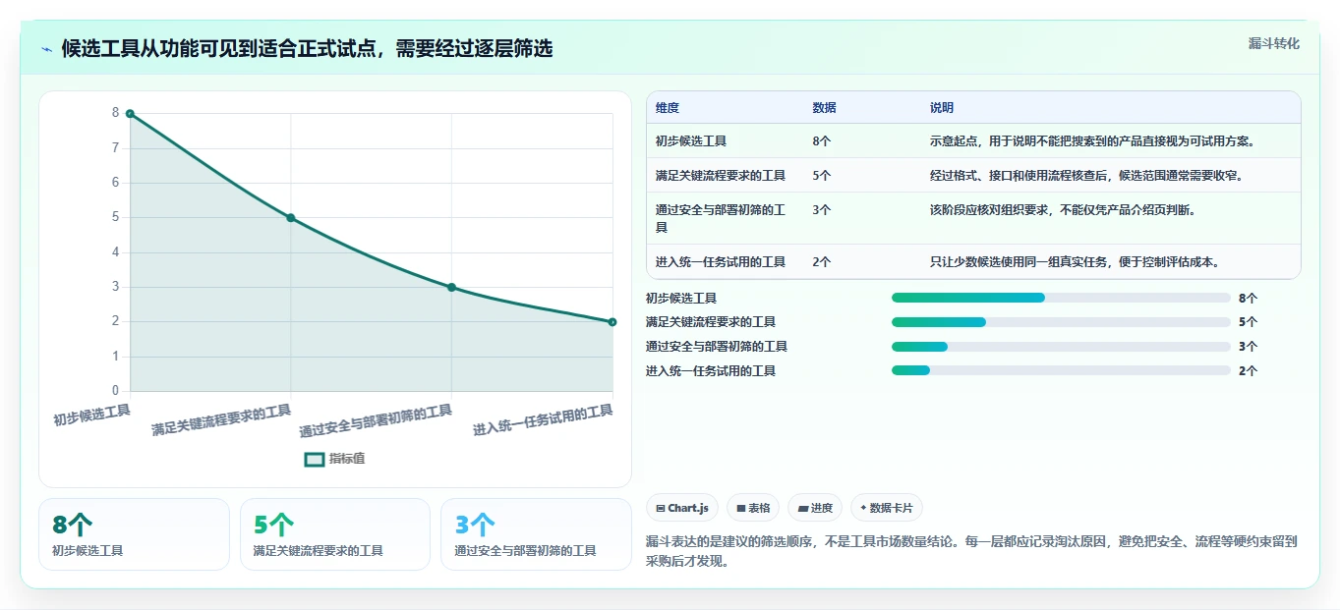The height and width of the screenshot is (610, 1340).
Task: Select the 表格 chip
Action: click(x=753, y=508)
